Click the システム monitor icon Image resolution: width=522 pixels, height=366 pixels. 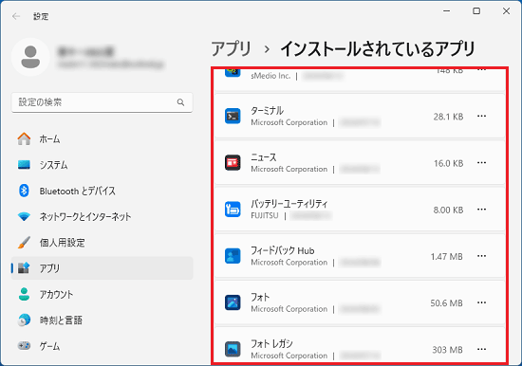pyautogui.click(x=24, y=165)
